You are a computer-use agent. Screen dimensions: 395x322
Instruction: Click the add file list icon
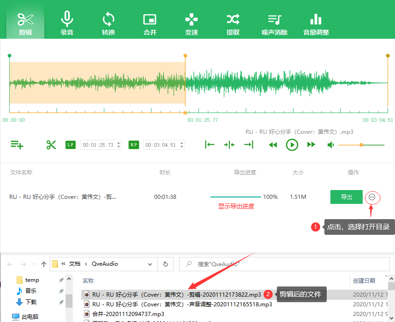(17, 145)
